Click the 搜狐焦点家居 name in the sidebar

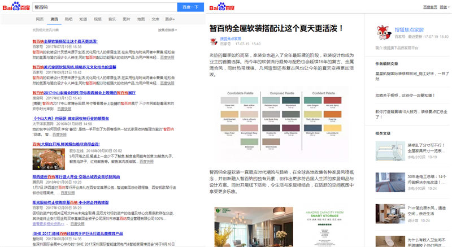pyautogui.click(x=409, y=30)
